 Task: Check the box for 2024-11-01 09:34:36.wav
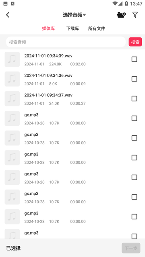[x=134, y=79]
